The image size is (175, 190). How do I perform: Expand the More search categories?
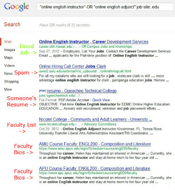pos(8,90)
